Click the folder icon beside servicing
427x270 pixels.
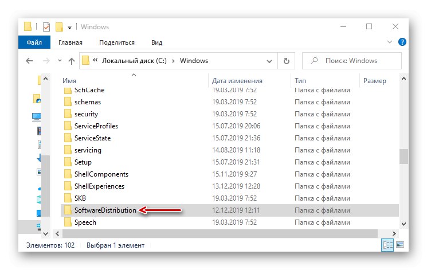(x=68, y=150)
